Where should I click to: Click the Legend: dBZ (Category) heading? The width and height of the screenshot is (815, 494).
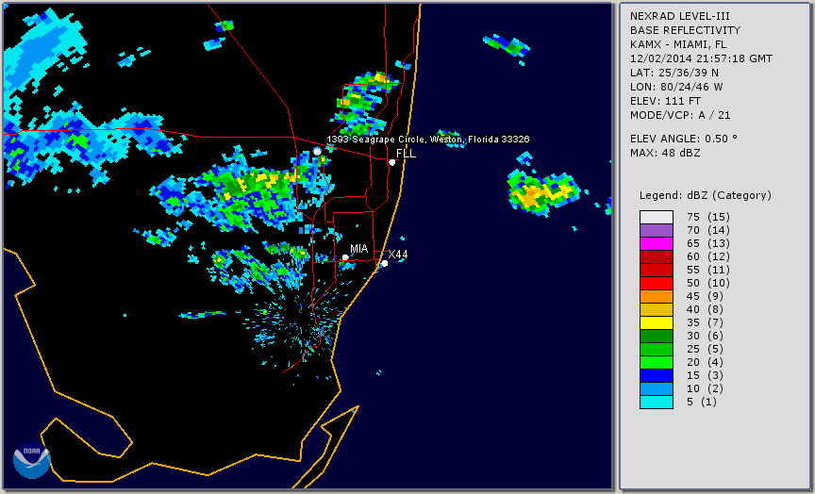[x=706, y=195]
